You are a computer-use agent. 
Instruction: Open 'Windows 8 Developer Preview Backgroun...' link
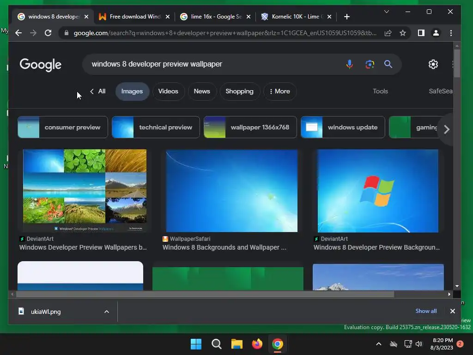[376, 248]
